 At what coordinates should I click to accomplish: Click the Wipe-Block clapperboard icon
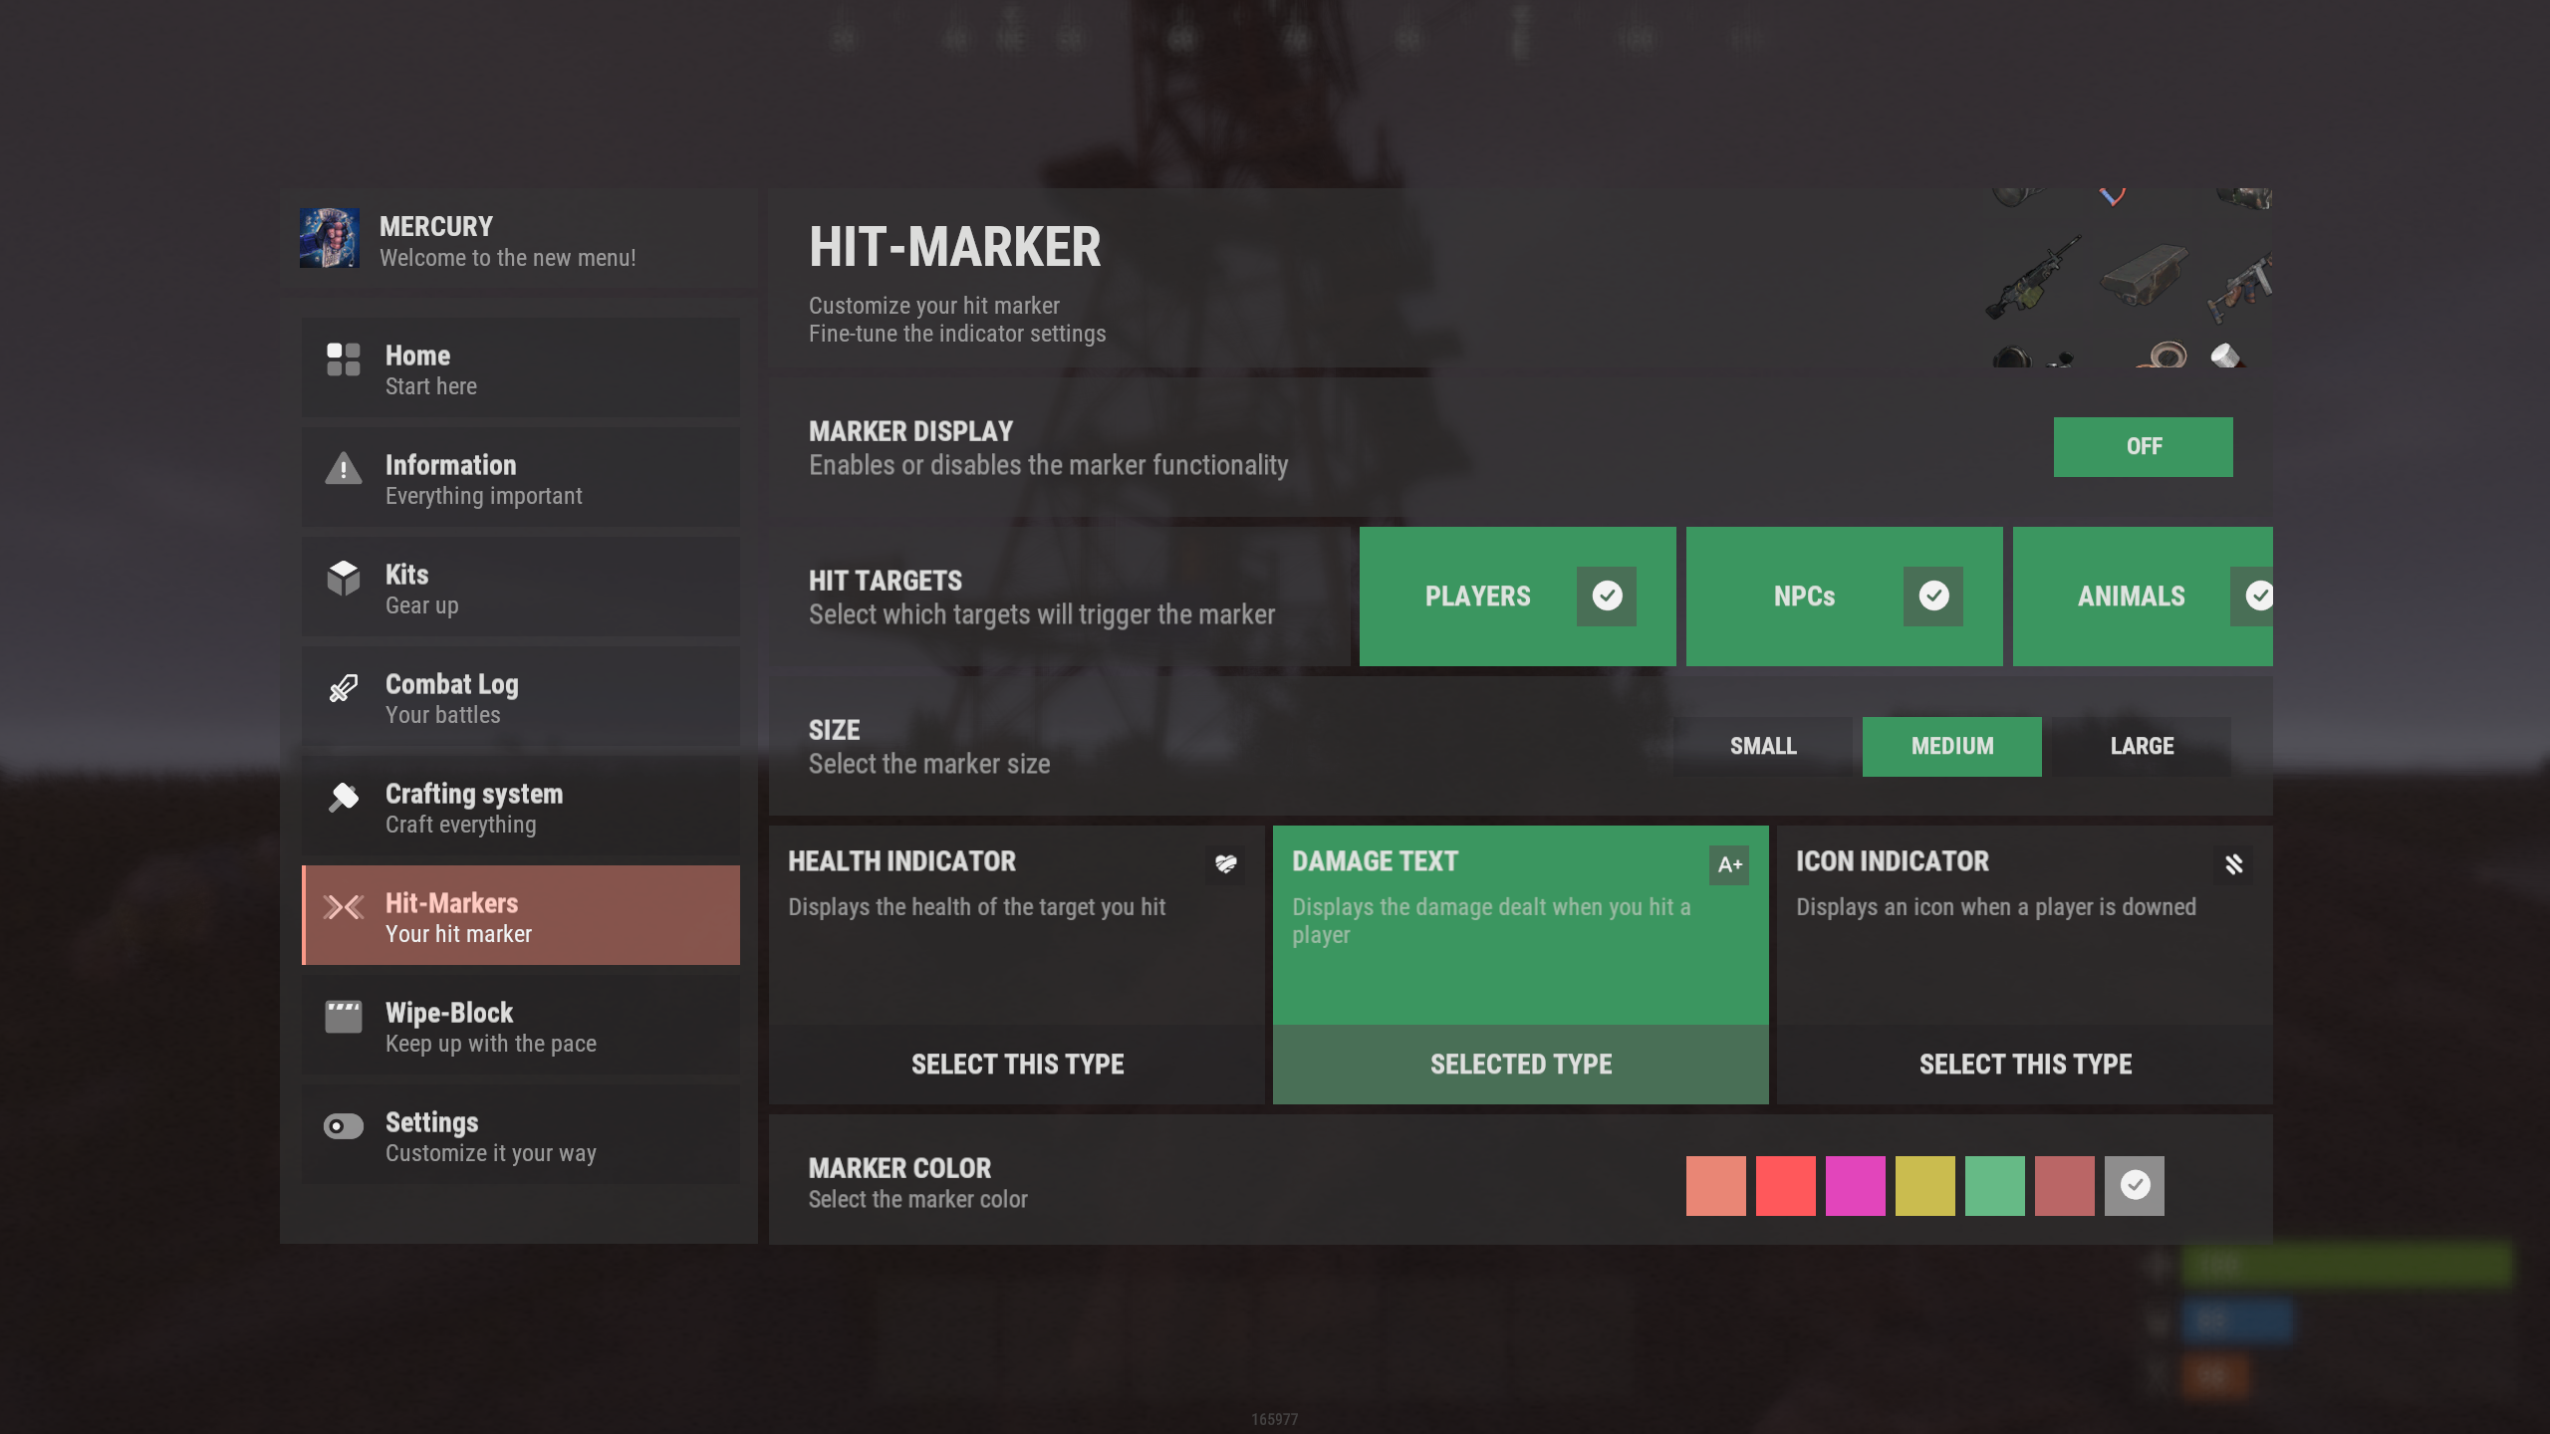343,1017
